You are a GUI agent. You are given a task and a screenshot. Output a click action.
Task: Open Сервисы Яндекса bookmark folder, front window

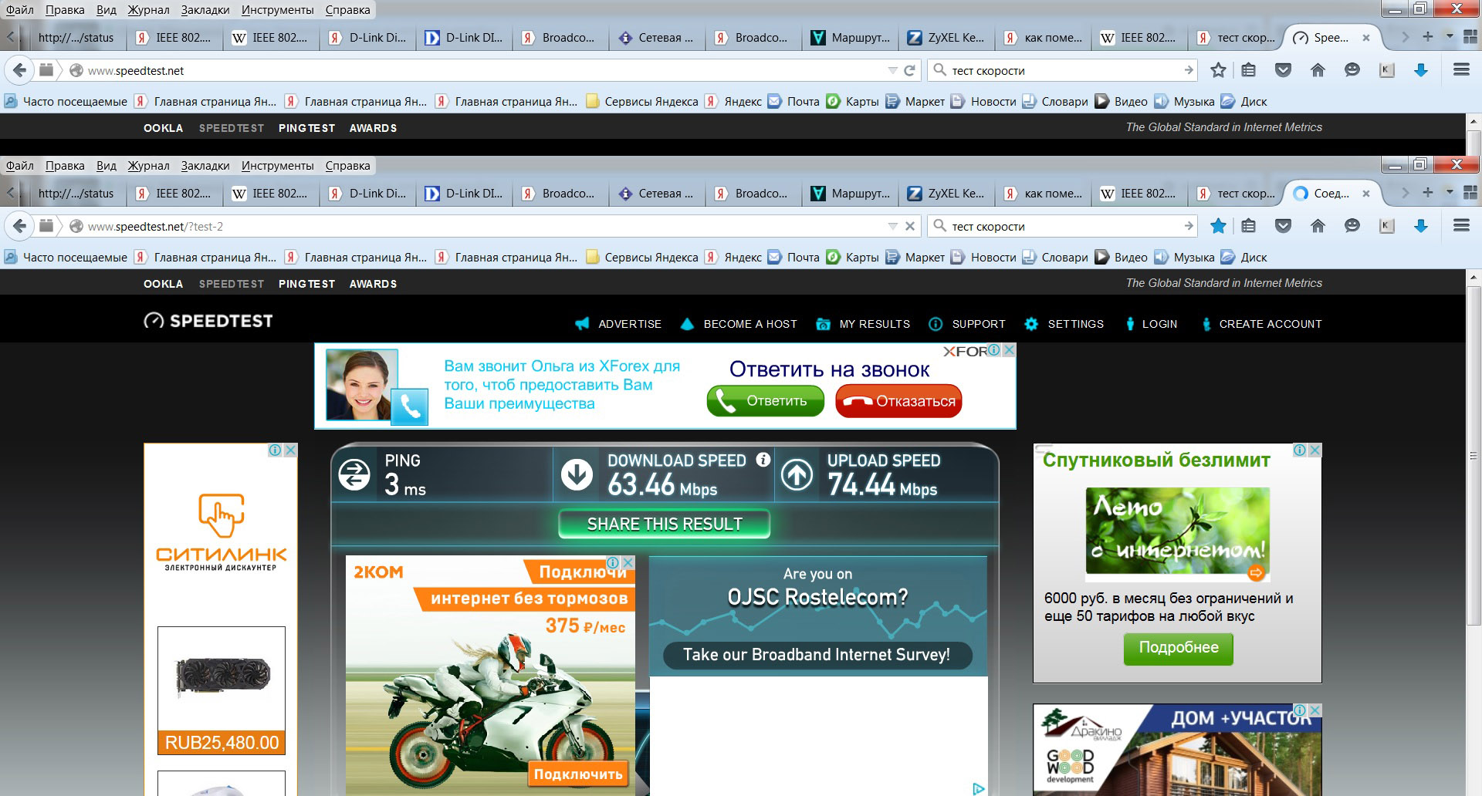coord(642,258)
